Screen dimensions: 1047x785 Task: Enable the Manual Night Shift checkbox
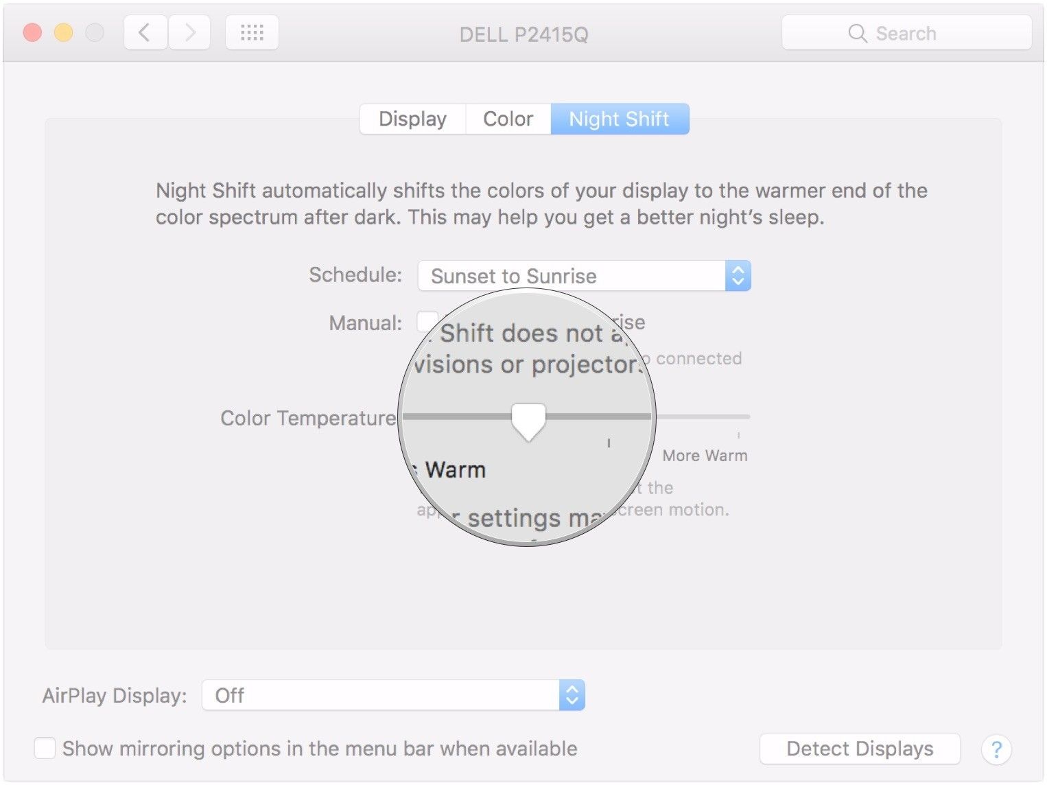coord(427,321)
